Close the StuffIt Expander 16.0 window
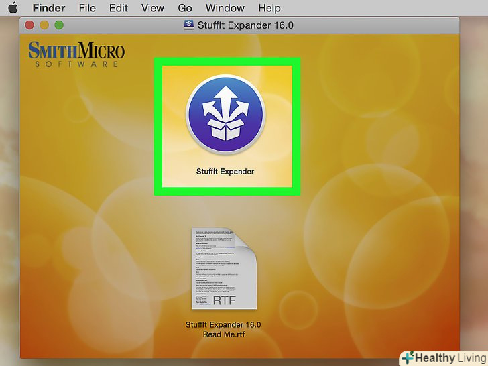 29,25
